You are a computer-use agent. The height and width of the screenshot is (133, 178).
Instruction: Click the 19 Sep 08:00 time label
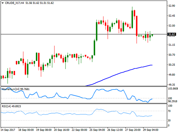click(x=44, y=130)
